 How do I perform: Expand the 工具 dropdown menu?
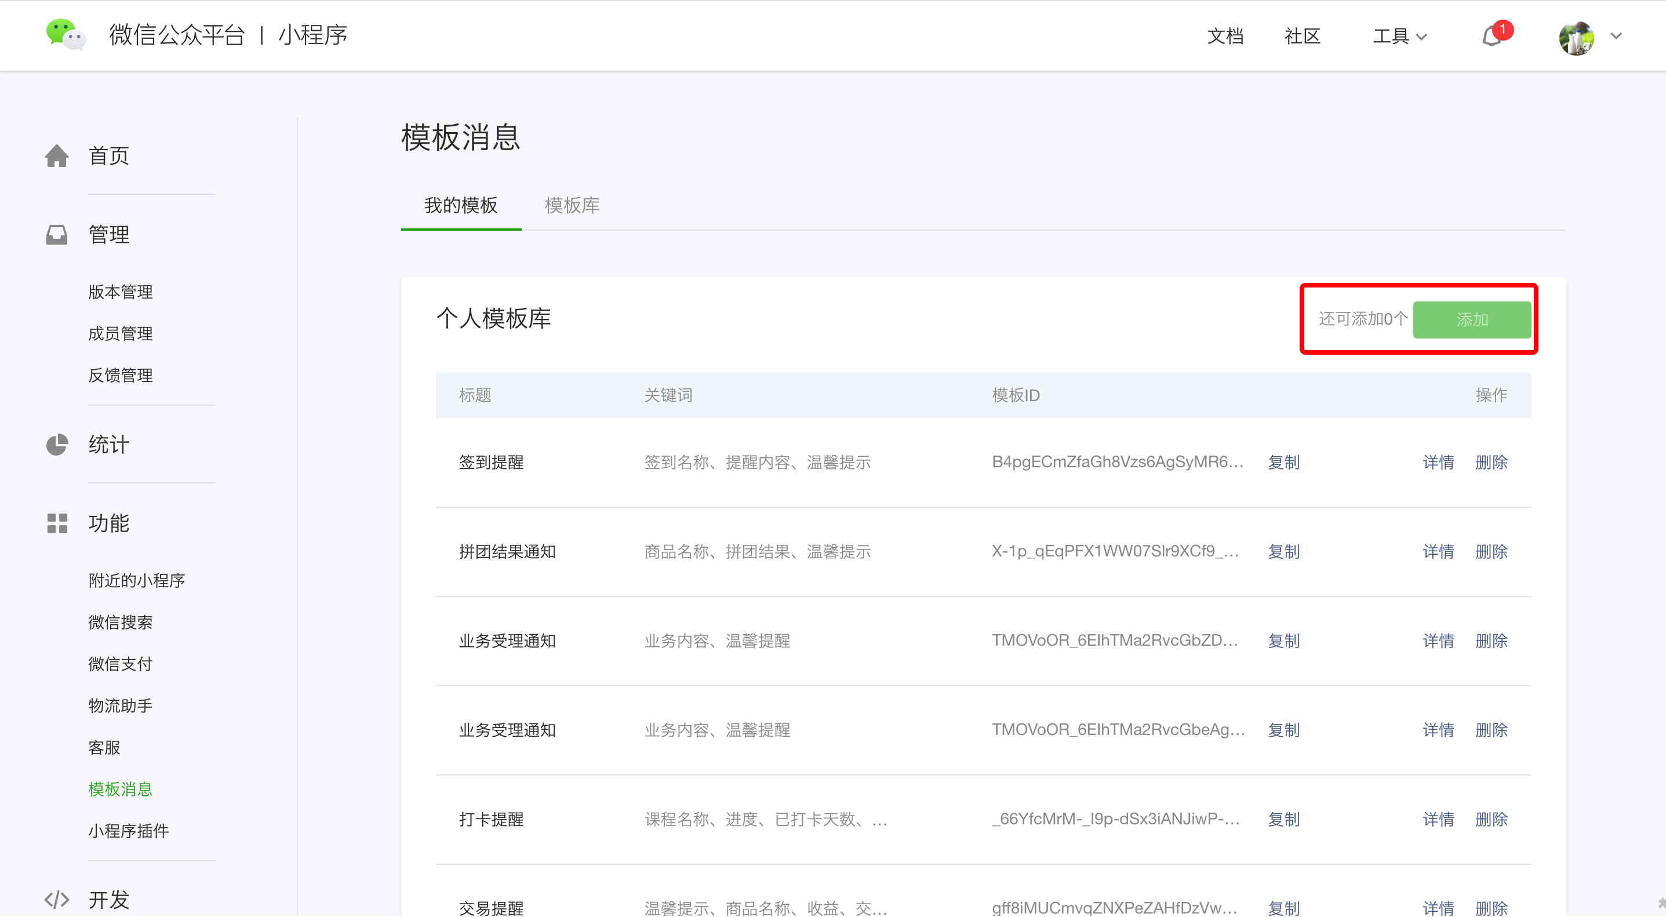tap(1399, 36)
